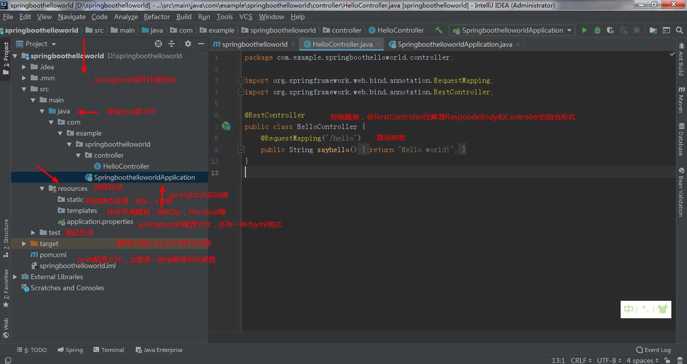Hide the Project tool window
The height and width of the screenshot is (364, 687).
[201, 44]
